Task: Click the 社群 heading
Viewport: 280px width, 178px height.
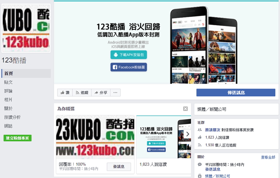Action: tap(201, 122)
